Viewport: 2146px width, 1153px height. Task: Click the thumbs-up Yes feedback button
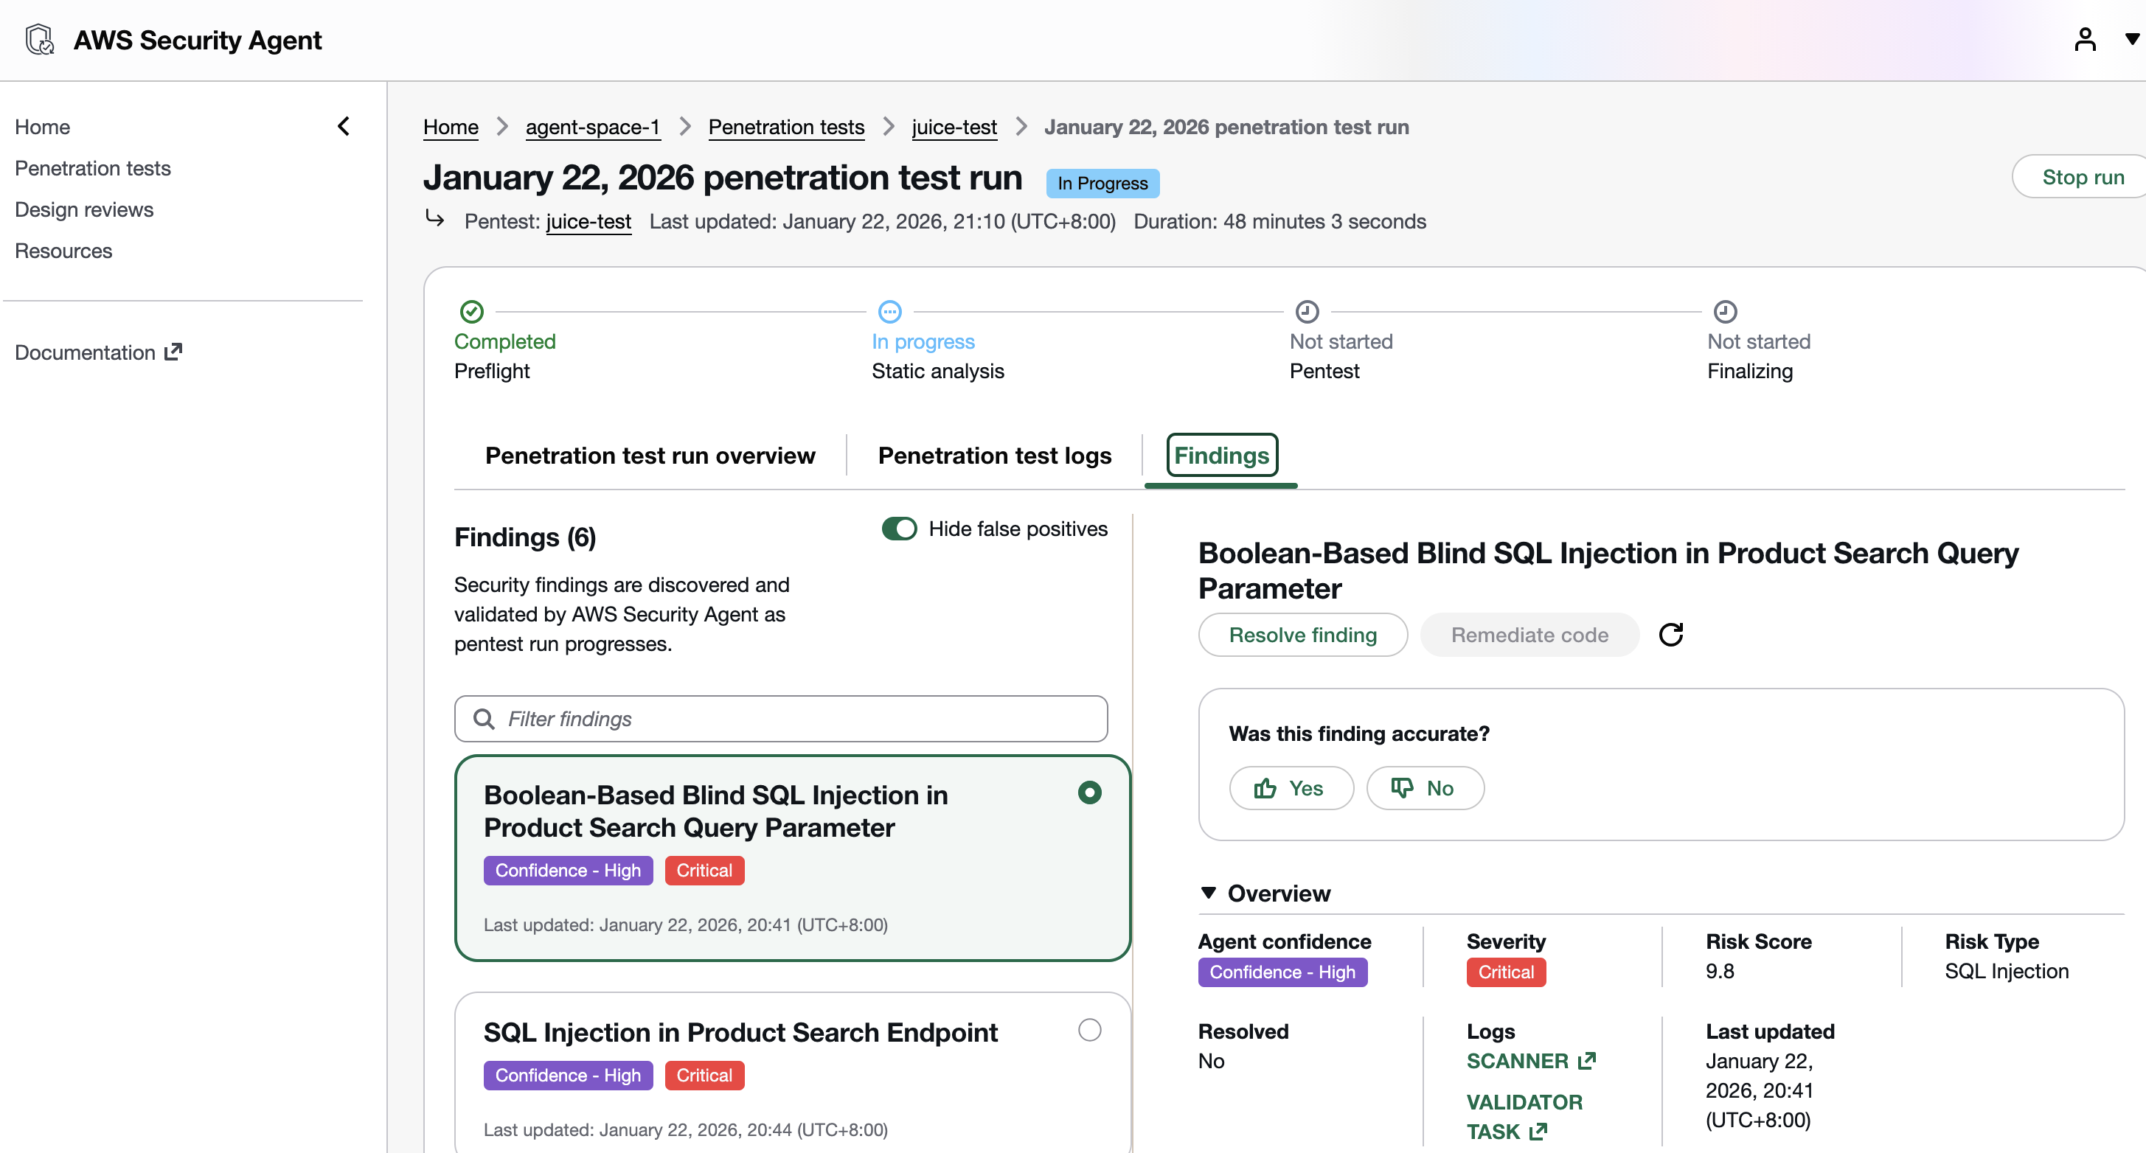tap(1291, 788)
